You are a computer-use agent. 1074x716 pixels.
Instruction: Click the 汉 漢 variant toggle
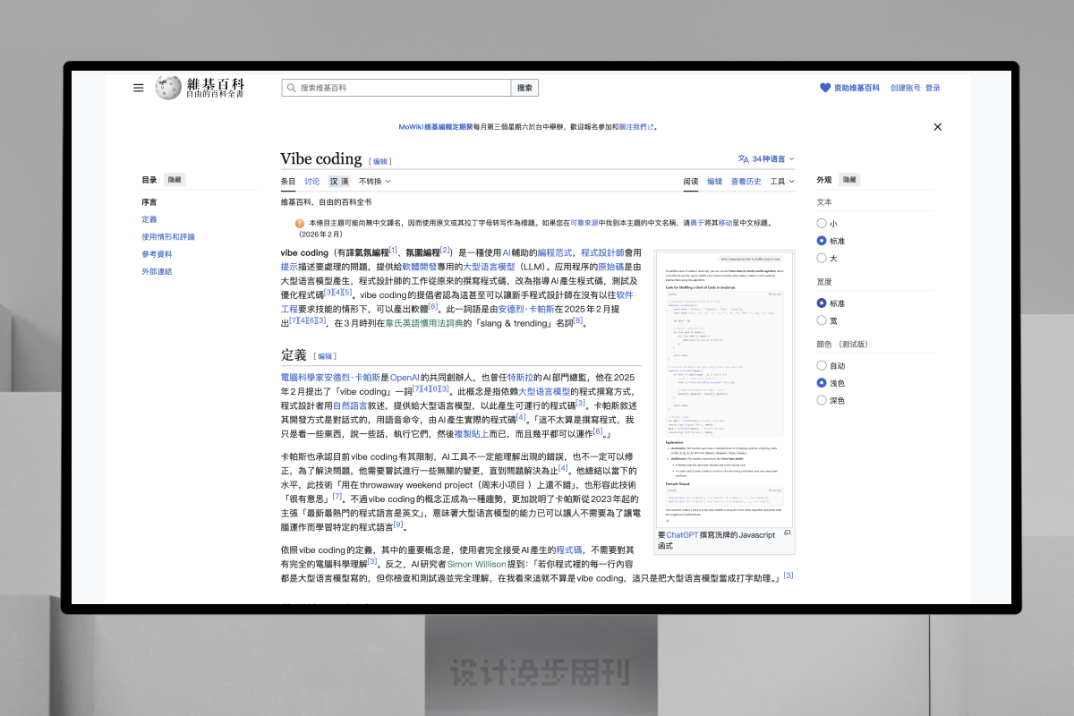pos(339,182)
